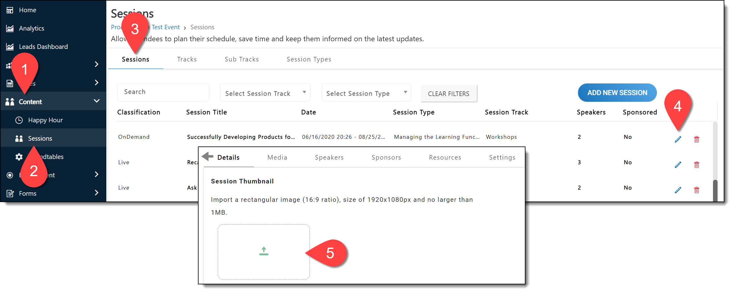Click the edit pencil for the OnDemand session
732x292 pixels.
[x=678, y=139]
